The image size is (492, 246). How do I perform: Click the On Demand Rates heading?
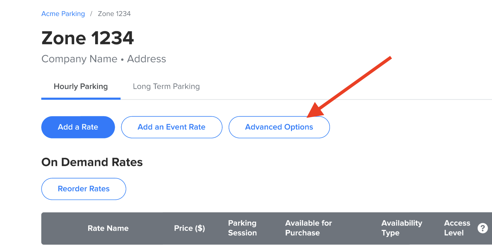pos(92,162)
